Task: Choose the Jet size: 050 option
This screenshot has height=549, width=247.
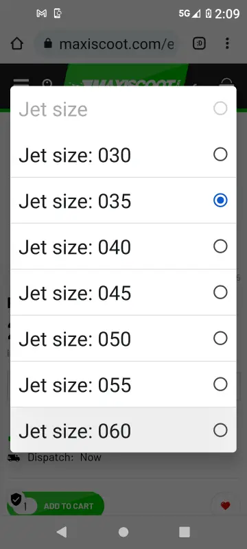Action: 123,338
